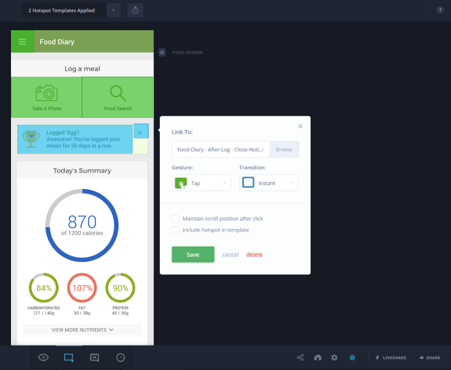This screenshot has height=370, width=451.
Task: Click the blue background color dot
Action: pyautogui.click(x=352, y=357)
